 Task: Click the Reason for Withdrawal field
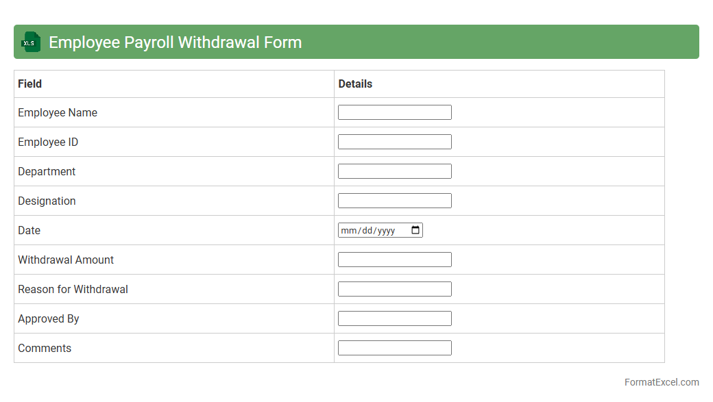coord(394,289)
